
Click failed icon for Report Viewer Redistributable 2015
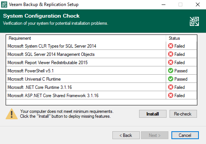pos(171,62)
